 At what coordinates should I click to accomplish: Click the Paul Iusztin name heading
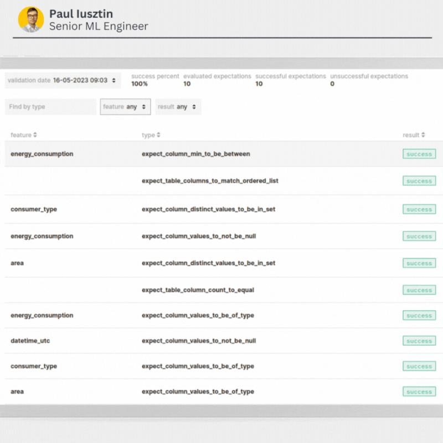tap(81, 13)
